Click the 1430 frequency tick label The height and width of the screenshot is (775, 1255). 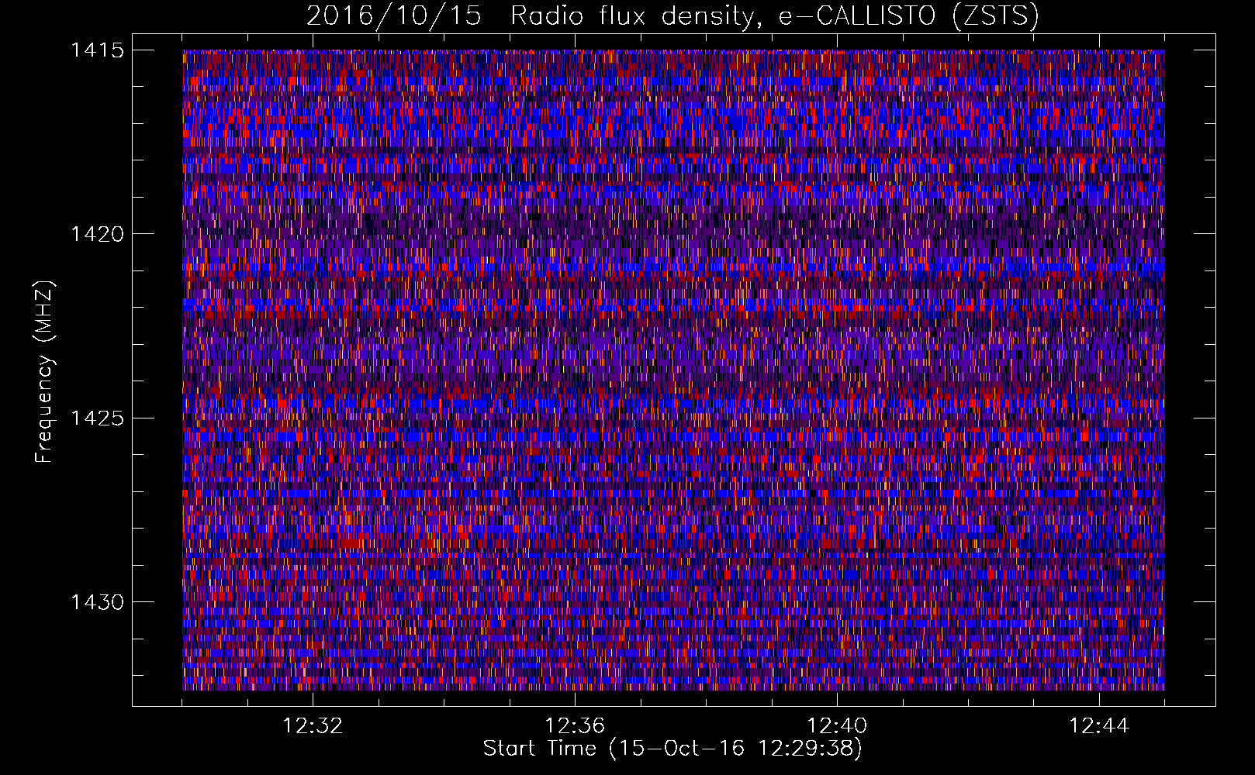[97, 602]
